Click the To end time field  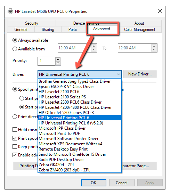(x=135, y=48)
